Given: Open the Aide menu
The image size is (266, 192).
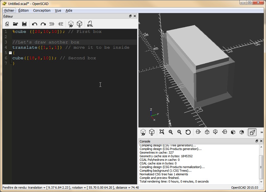Looking at the screenshot, I should (69, 11).
